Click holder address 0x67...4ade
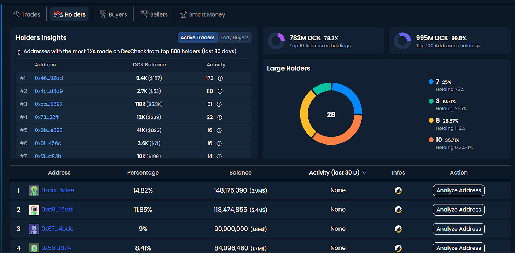This screenshot has height=253, width=515. 57,229
